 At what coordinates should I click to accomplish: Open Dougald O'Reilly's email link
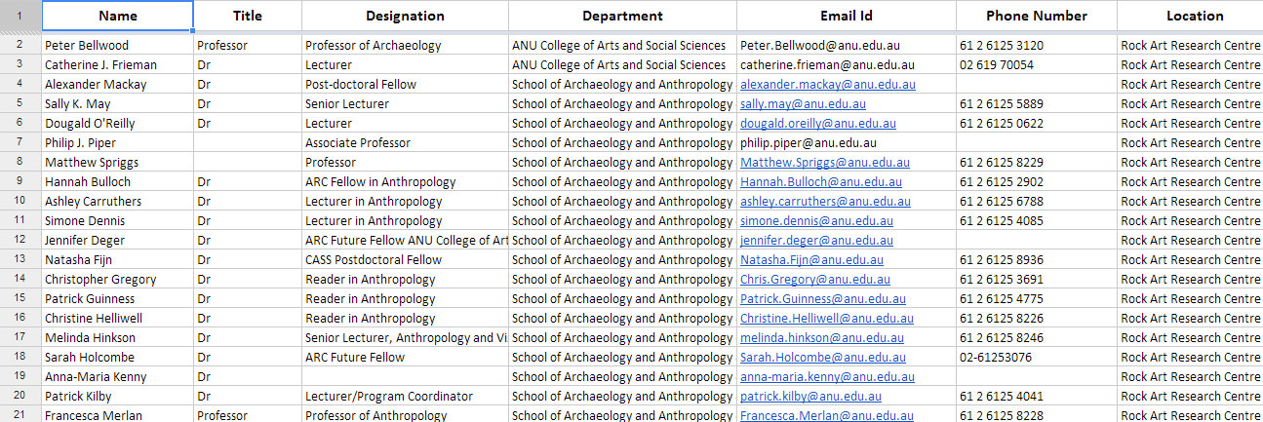(x=817, y=124)
